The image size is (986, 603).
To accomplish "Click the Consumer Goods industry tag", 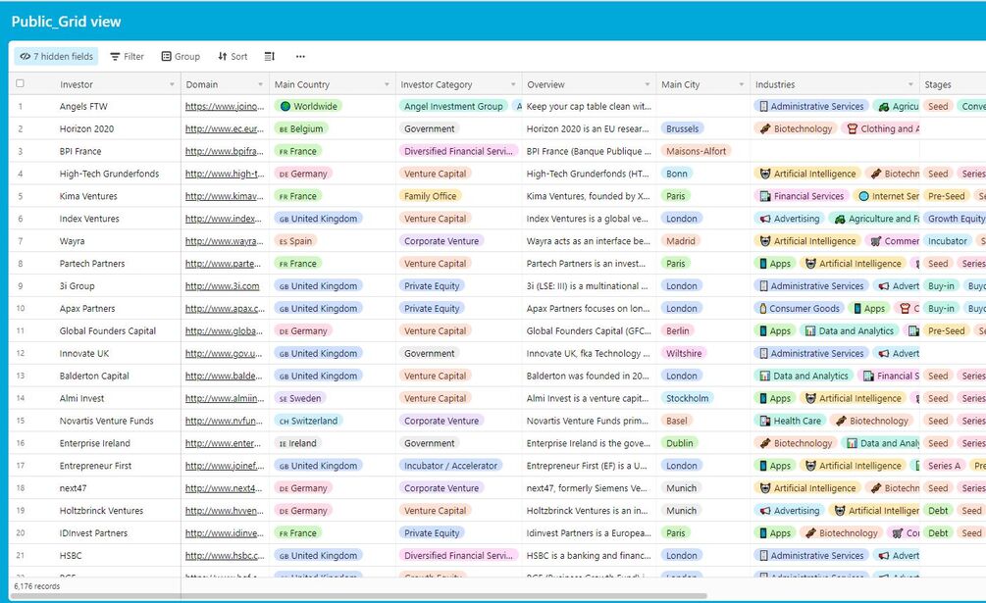I will click(800, 309).
